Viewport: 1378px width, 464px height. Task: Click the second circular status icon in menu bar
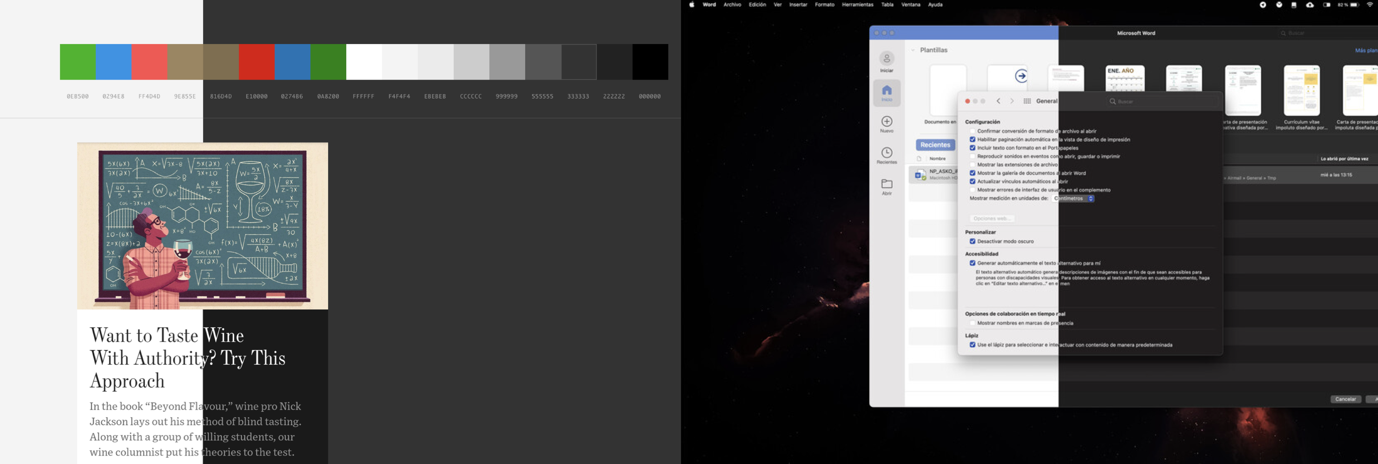(x=1279, y=5)
